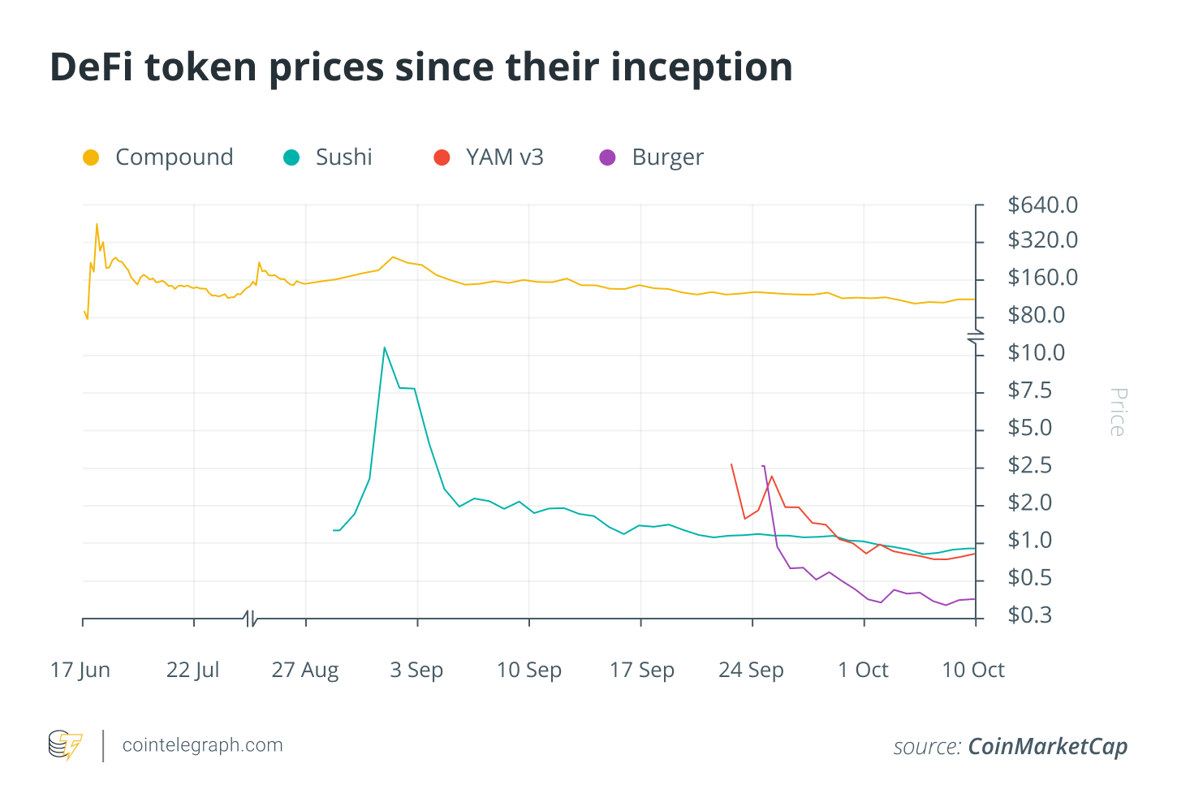Toggle the Burger legend entry
The image size is (1177, 811).
coord(651,157)
